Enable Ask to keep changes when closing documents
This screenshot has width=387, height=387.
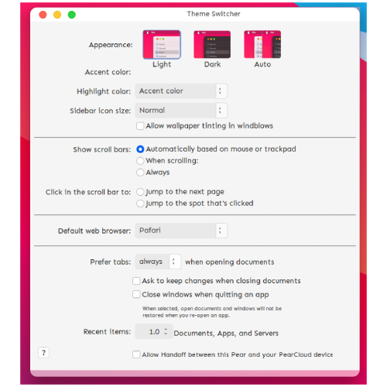pyautogui.click(x=136, y=281)
